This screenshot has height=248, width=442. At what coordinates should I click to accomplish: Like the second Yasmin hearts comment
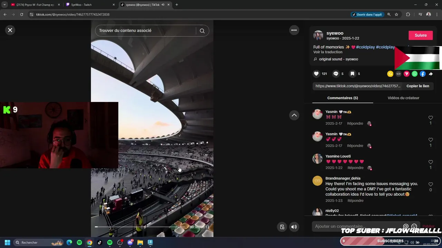(431, 140)
